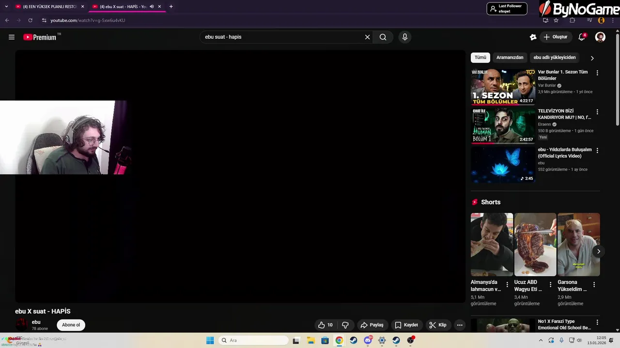Open options for Garsona Yükseldim short
The height and width of the screenshot is (348, 620).
(x=594, y=285)
